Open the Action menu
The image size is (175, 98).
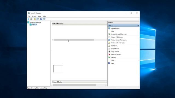(34, 16)
